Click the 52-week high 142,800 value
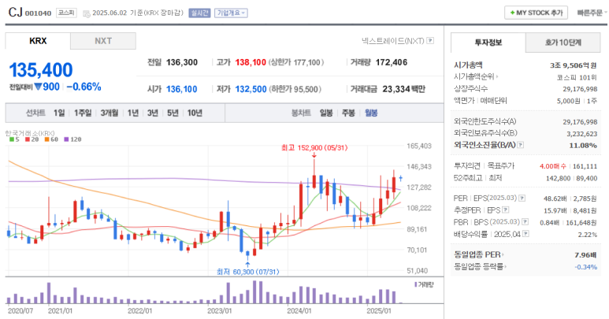This screenshot has height=319, width=609. (558, 179)
